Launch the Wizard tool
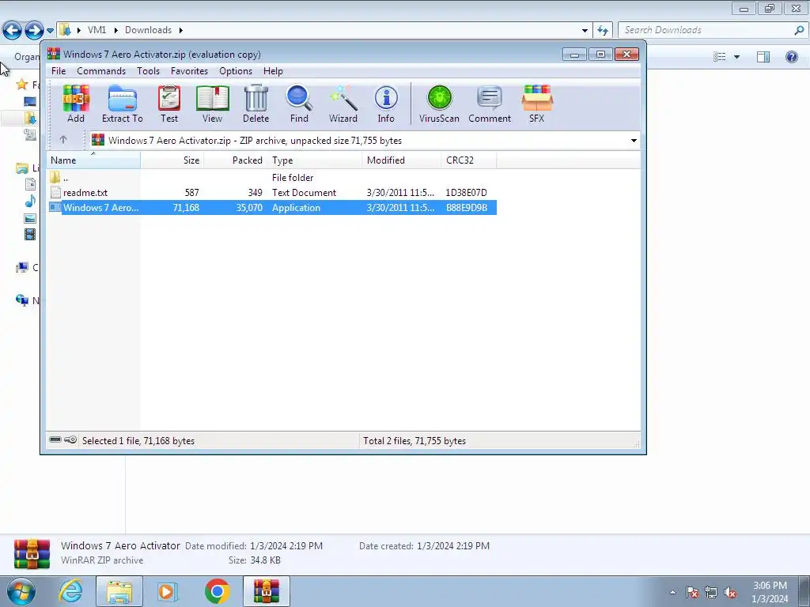 (x=343, y=104)
